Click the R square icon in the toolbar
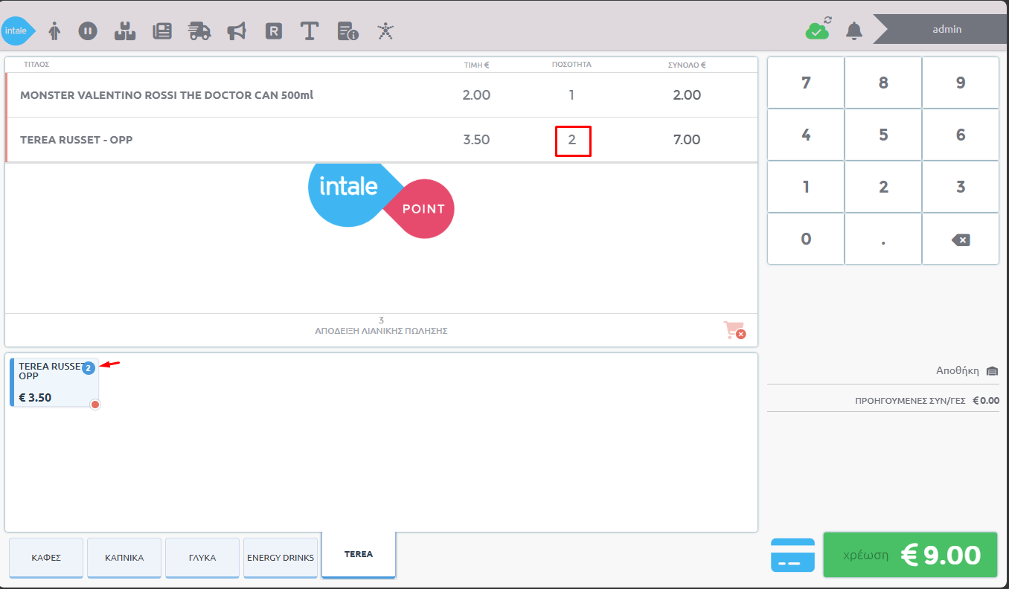The width and height of the screenshot is (1009, 589). 274,30
